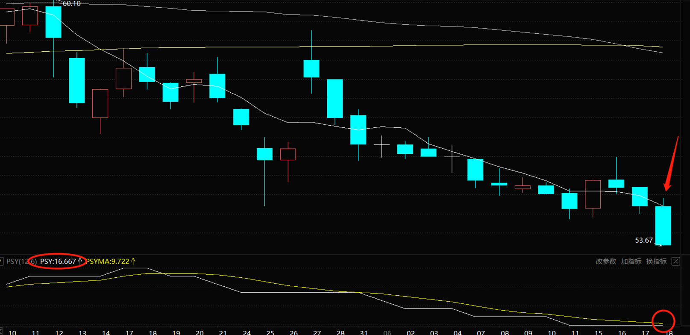Close the PSY indicator panel

point(675,262)
